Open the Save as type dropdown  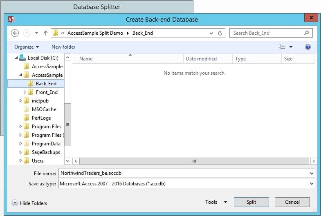[186, 184]
